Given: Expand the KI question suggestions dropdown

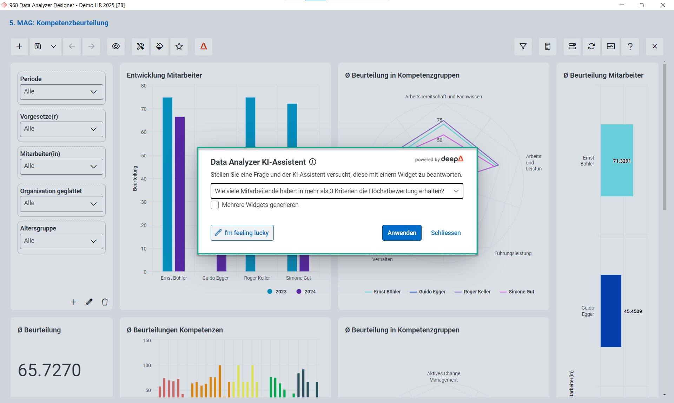Looking at the screenshot, I should point(456,191).
